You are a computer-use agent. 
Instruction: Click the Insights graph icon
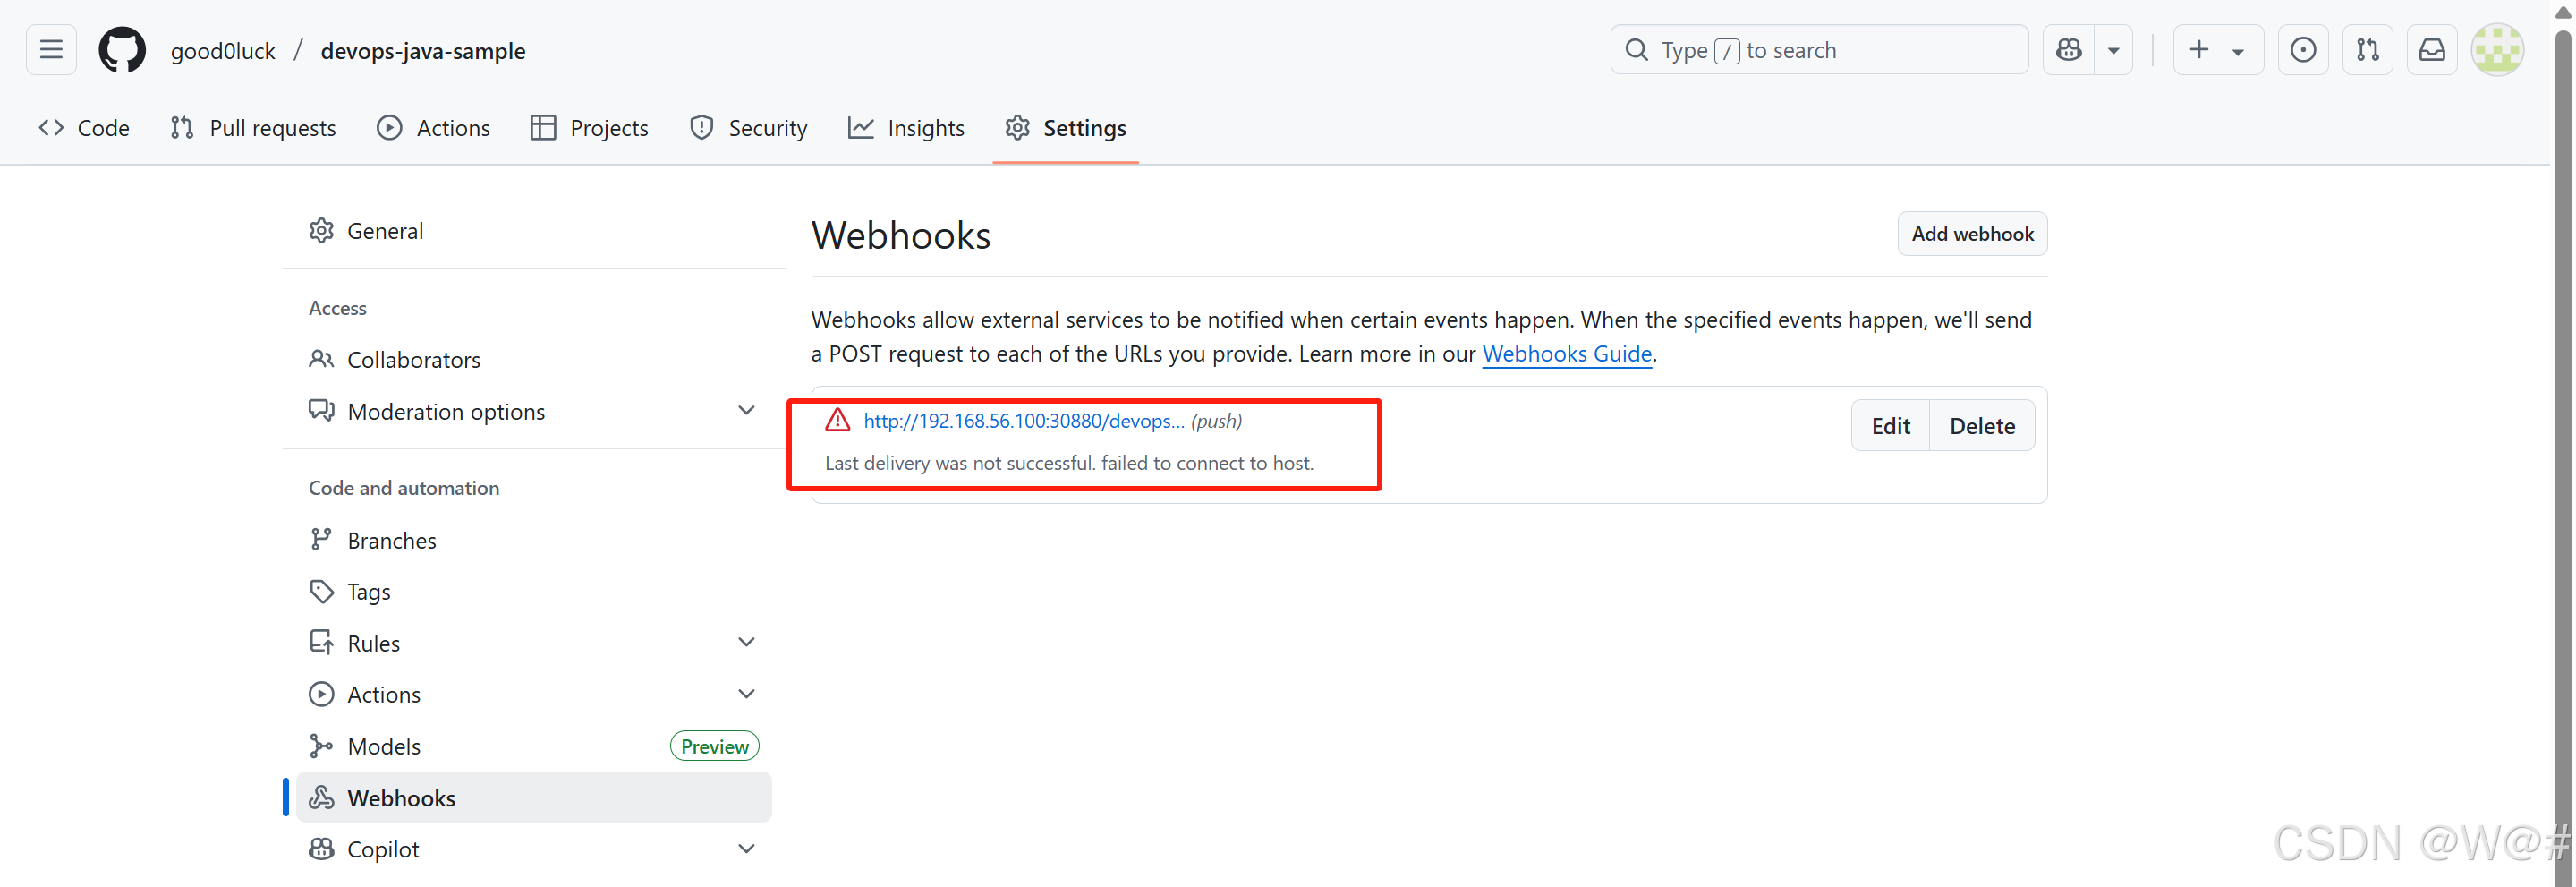click(x=860, y=128)
